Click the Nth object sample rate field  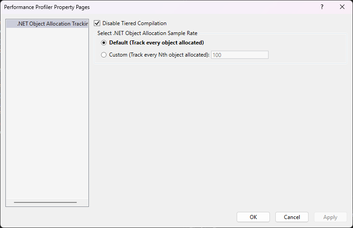pyautogui.click(x=239, y=55)
